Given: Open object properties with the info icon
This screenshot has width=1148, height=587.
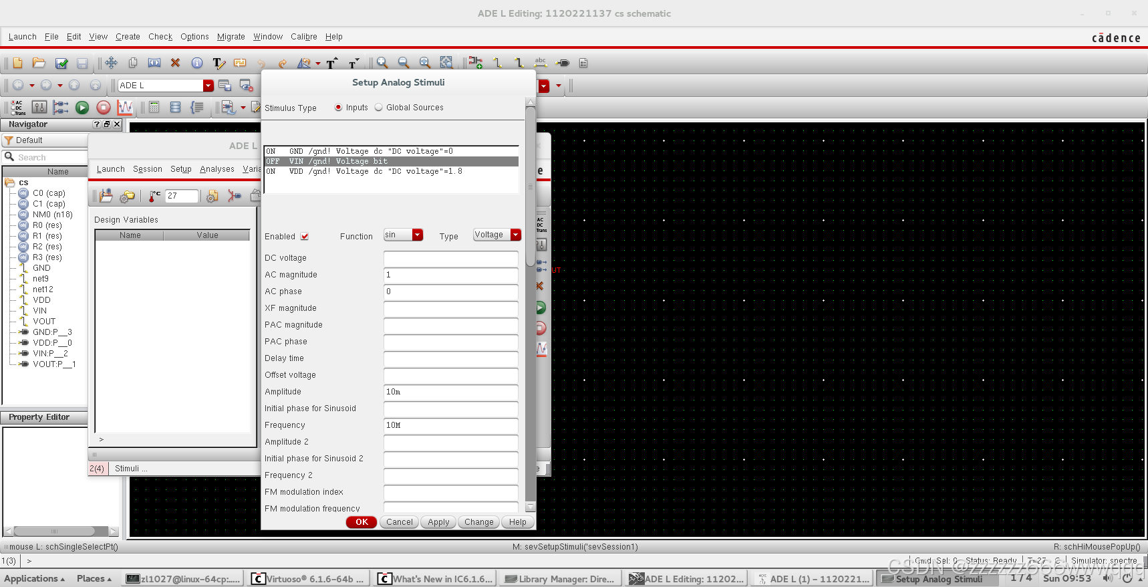Looking at the screenshot, I should pos(197,63).
